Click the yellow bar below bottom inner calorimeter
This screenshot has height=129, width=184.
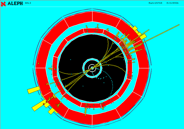point(86,112)
